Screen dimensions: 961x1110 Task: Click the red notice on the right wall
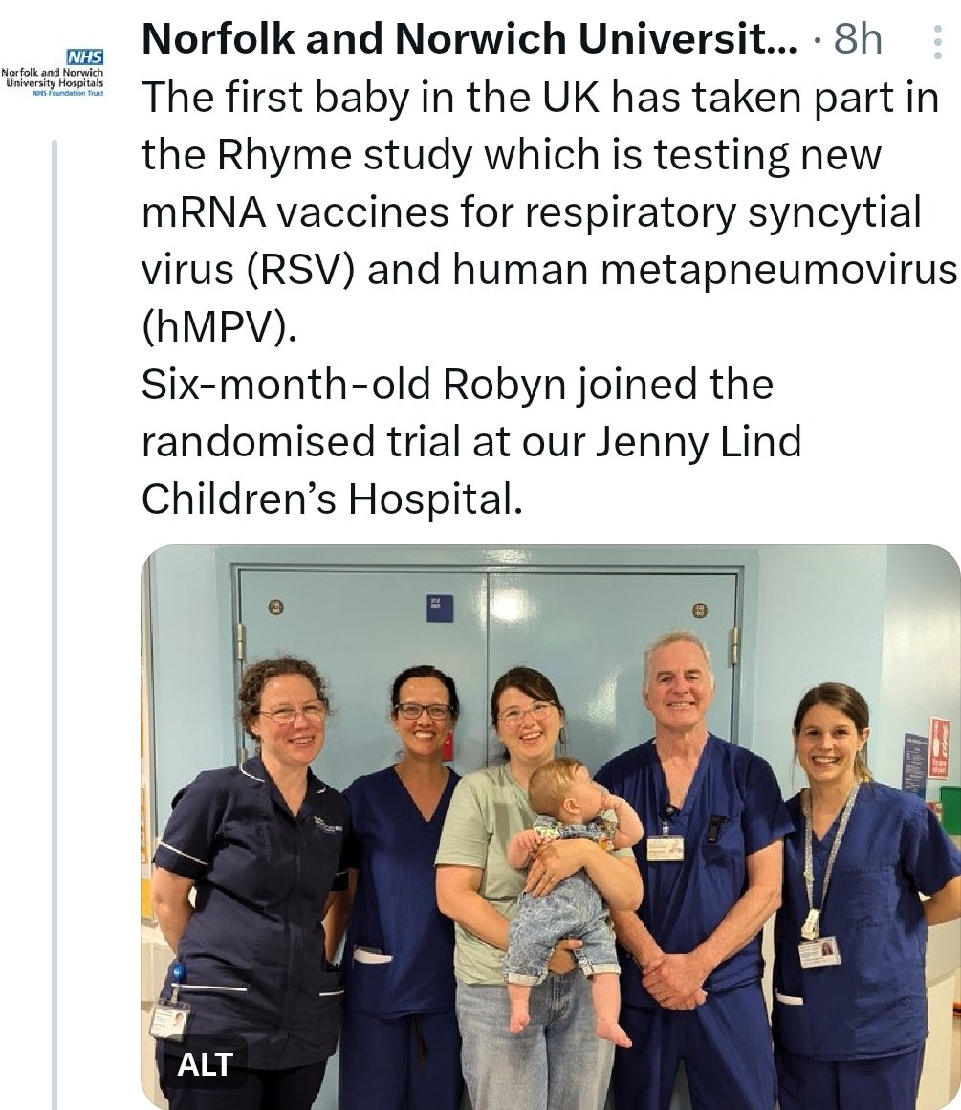click(939, 747)
